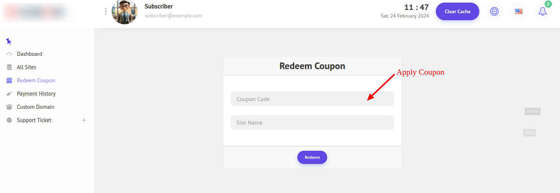The width and height of the screenshot is (560, 193).
Task: Click into the Site Name field
Action: (x=312, y=122)
